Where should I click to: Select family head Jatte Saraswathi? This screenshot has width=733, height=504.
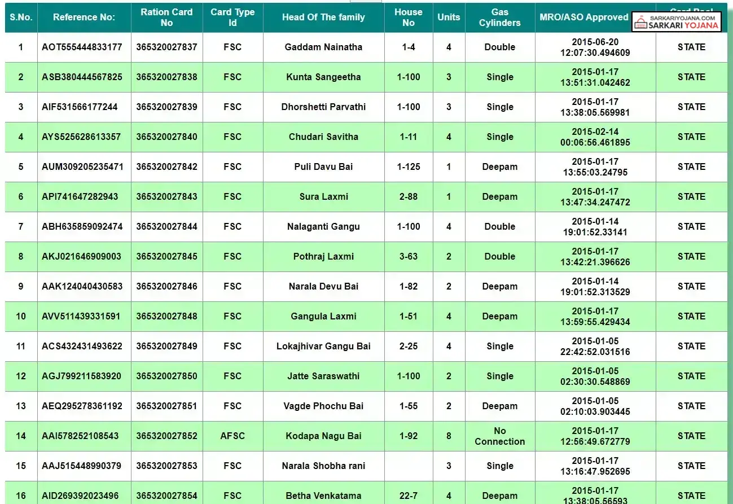[323, 376]
